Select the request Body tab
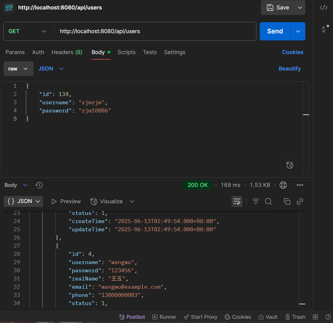This screenshot has height=323, width=333. (x=101, y=52)
